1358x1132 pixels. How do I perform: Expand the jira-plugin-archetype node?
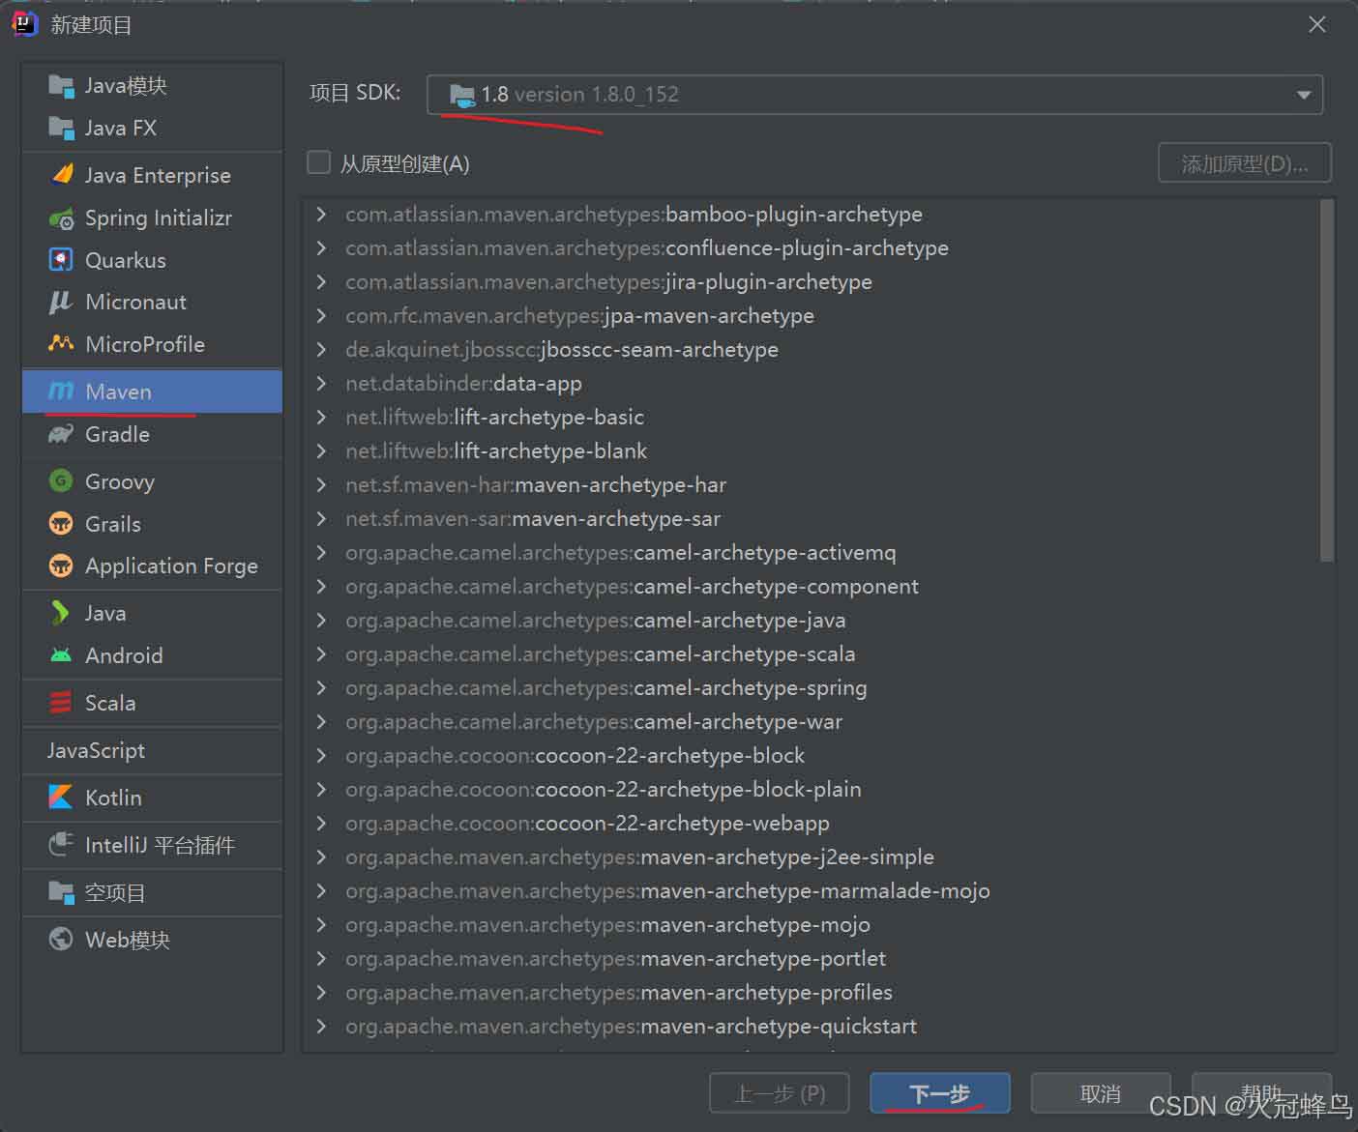tap(321, 281)
